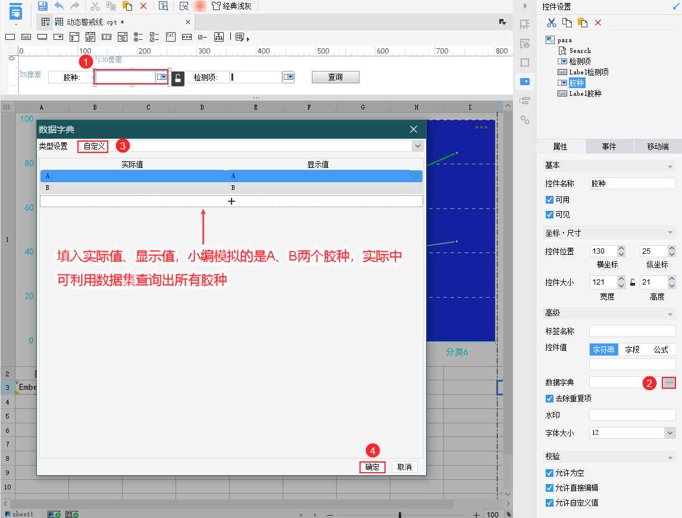Viewport: 682px width, 518px height.
Task: Open the 检测项 field dropdown arrow
Action: point(289,76)
